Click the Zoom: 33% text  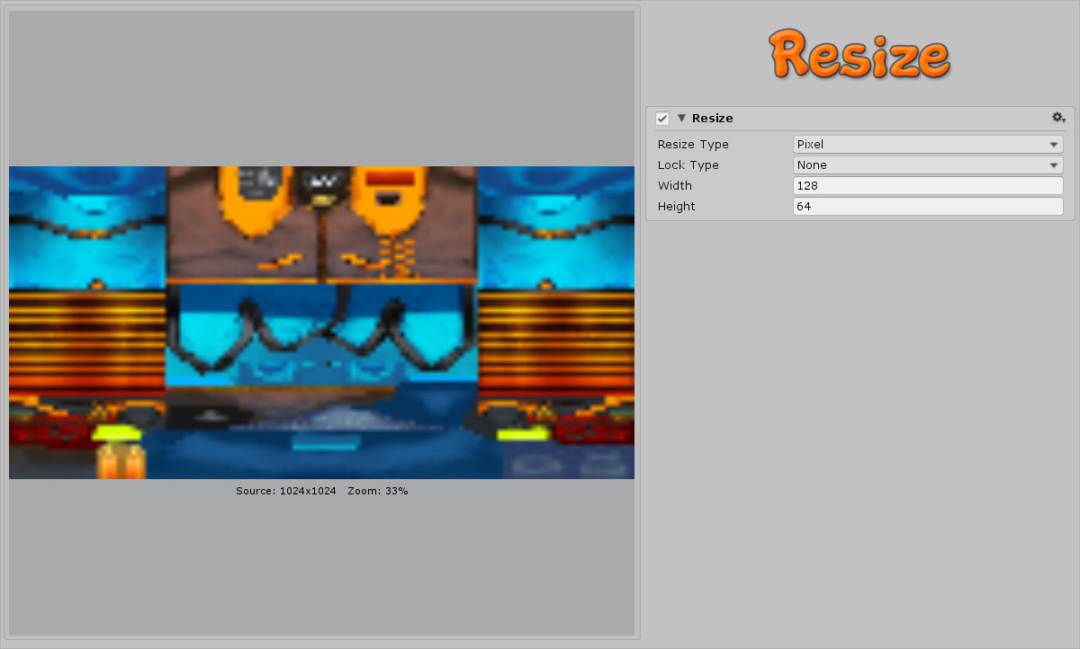(378, 491)
